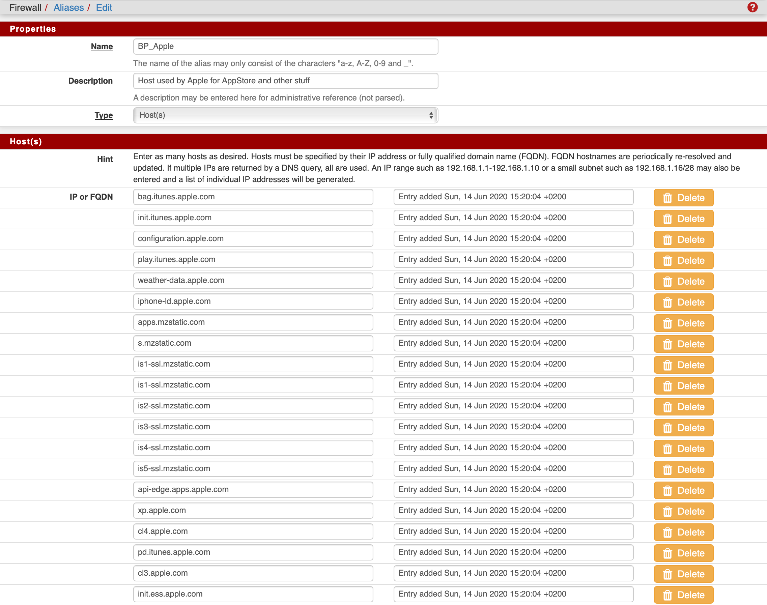The image size is (767, 605).
Task: Click trash icon for xp.apple.com row
Action: (667, 511)
